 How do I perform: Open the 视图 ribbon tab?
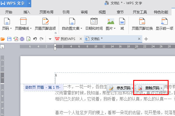point(102,12)
